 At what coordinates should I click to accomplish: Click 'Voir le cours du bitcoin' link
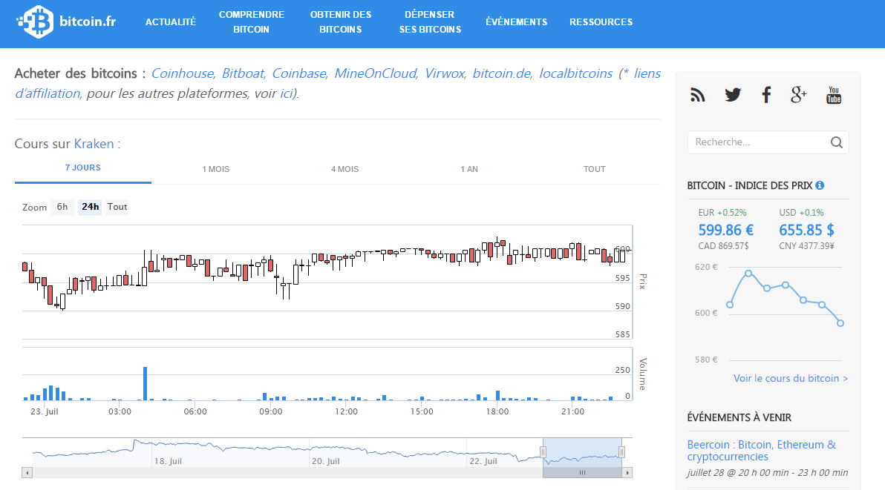(x=791, y=379)
